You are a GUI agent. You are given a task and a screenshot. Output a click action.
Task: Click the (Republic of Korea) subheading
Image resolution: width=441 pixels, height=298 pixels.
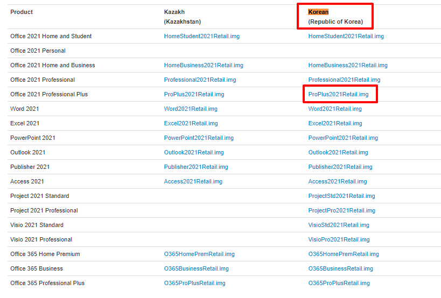pos(335,22)
